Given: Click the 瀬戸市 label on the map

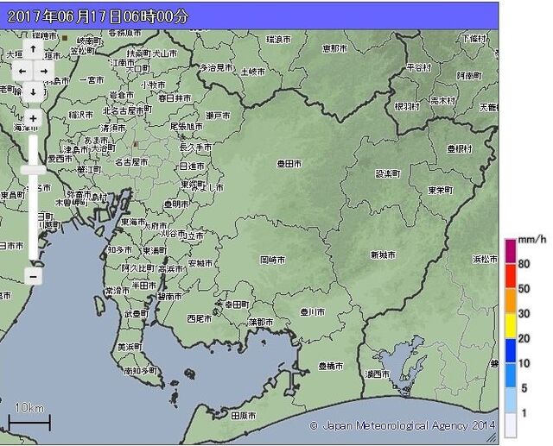Looking at the screenshot, I should (x=218, y=116).
